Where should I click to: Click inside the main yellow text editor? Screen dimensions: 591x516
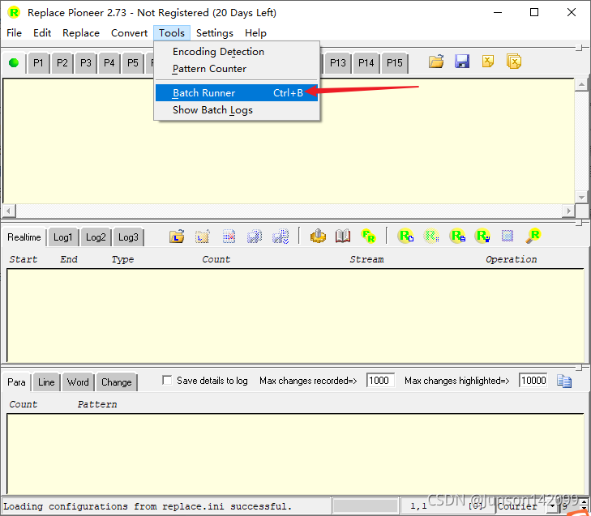click(289, 141)
